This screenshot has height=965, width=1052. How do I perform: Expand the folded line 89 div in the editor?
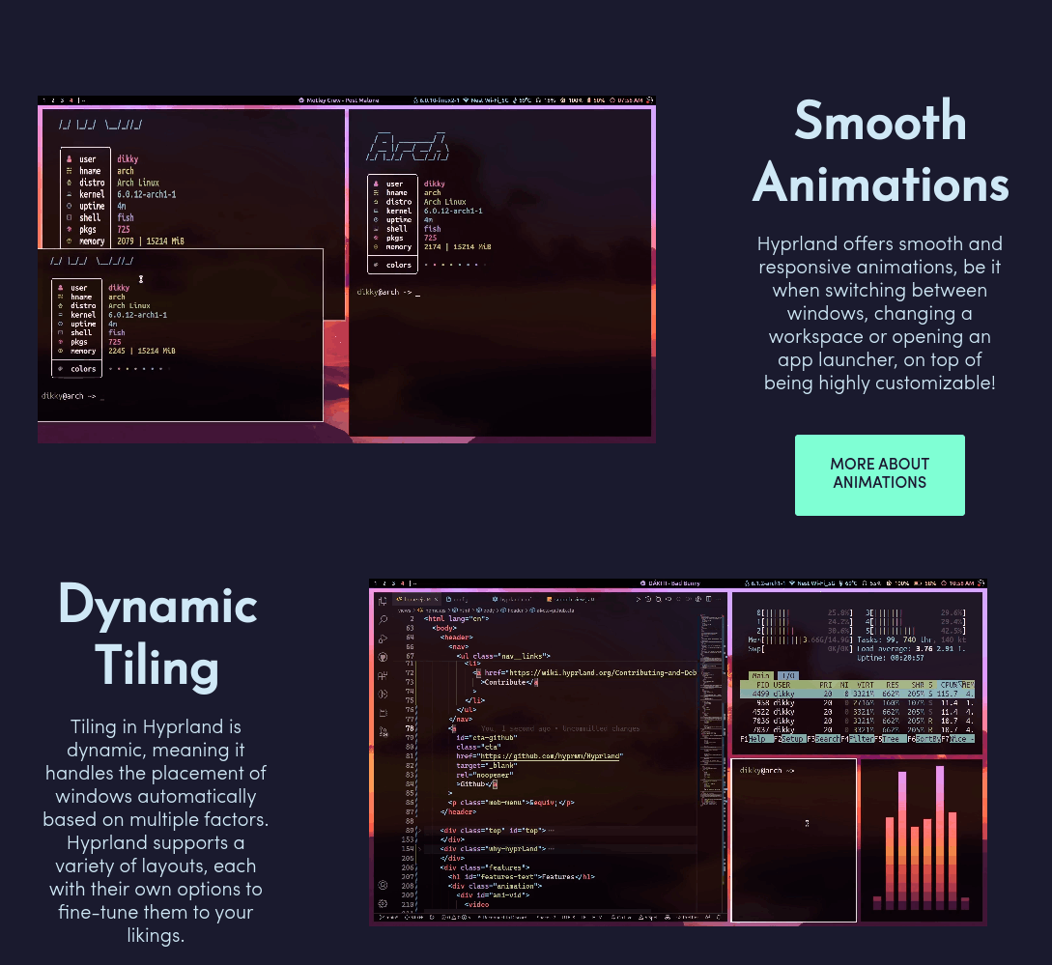(418, 831)
